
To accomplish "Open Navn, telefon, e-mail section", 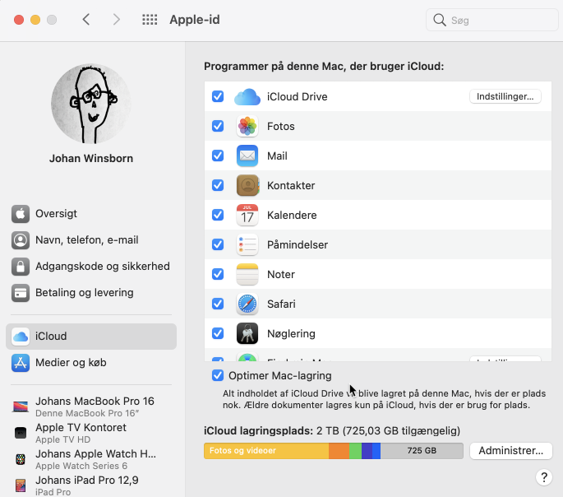I will 91,240.
